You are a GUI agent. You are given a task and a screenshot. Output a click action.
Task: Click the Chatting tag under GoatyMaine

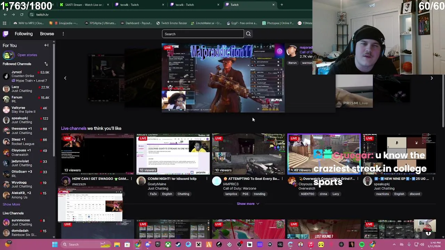point(183,194)
